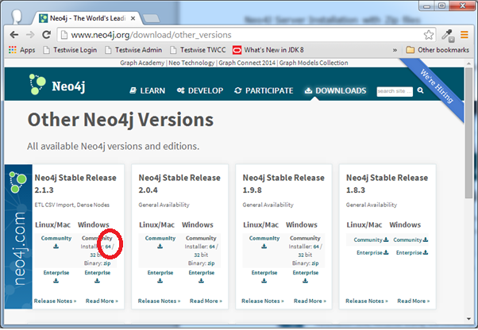Close the Neo4j browser tab
The width and height of the screenshot is (478, 330).
pyautogui.click(x=133, y=18)
